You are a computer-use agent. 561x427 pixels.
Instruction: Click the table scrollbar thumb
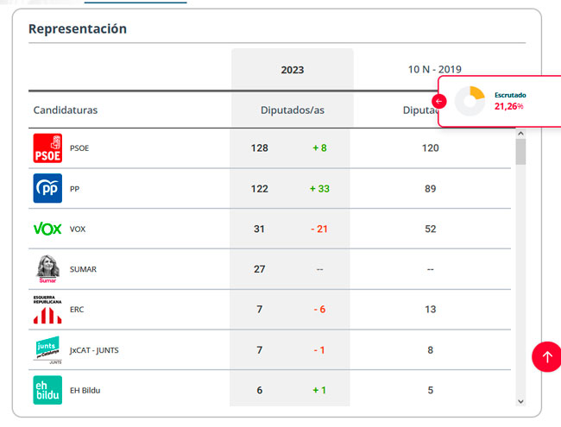tap(521, 152)
